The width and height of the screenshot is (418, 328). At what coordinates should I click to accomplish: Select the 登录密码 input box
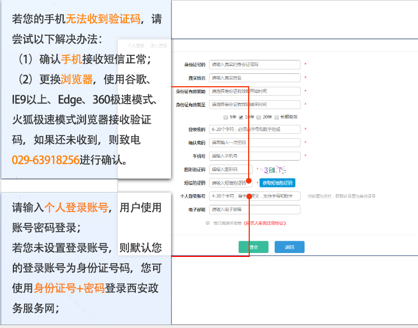pos(254,130)
